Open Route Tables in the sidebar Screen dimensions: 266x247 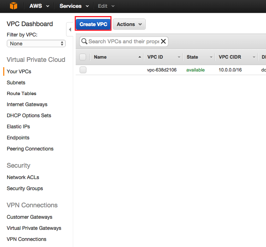coord(21,94)
